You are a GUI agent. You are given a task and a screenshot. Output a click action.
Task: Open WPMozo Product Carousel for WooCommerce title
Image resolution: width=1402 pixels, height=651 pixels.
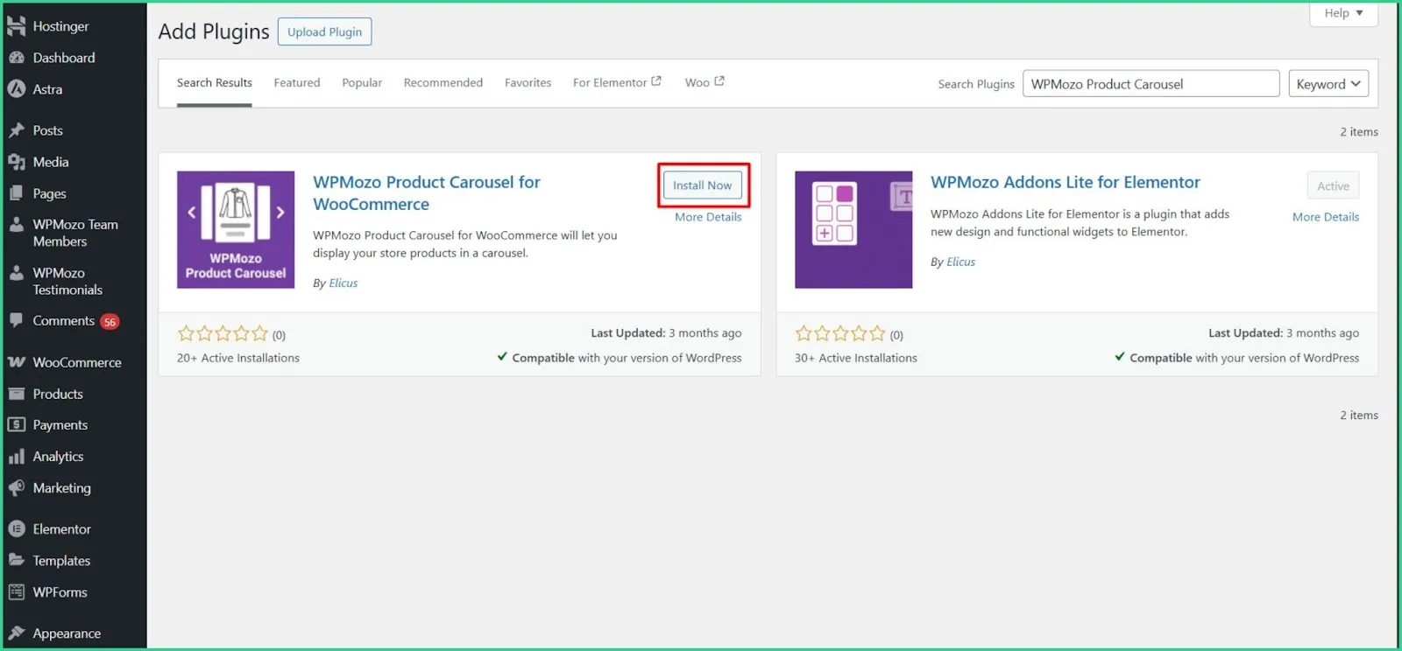pyautogui.click(x=427, y=193)
